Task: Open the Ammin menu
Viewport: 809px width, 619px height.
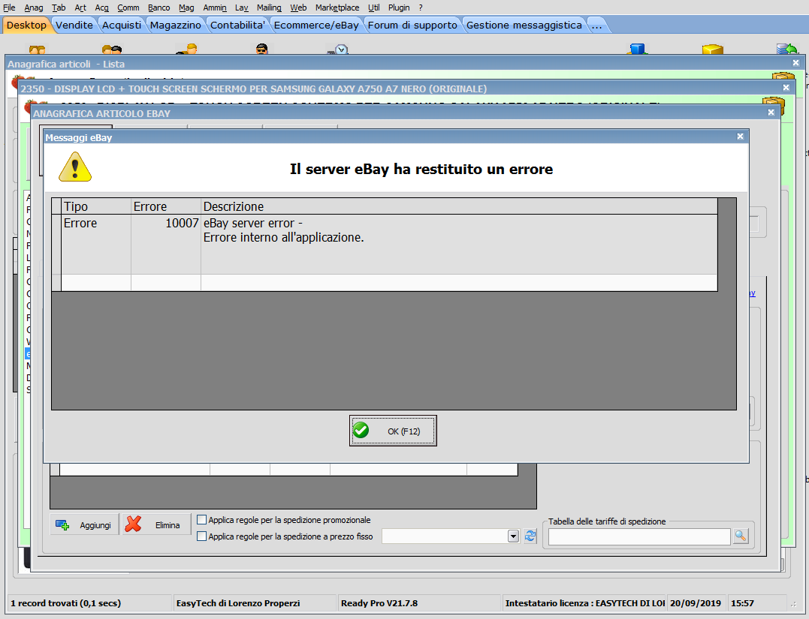Action: click(x=215, y=8)
